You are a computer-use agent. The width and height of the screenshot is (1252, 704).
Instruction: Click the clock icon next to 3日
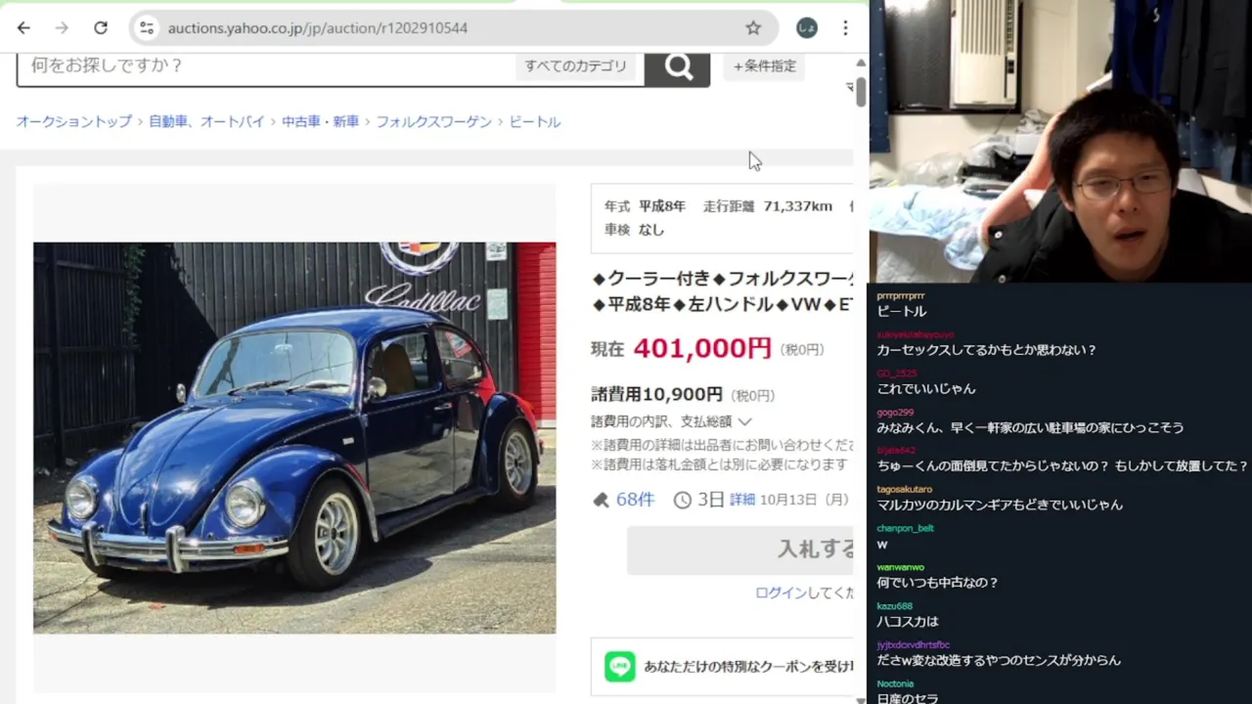pyautogui.click(x=682, y=500)
